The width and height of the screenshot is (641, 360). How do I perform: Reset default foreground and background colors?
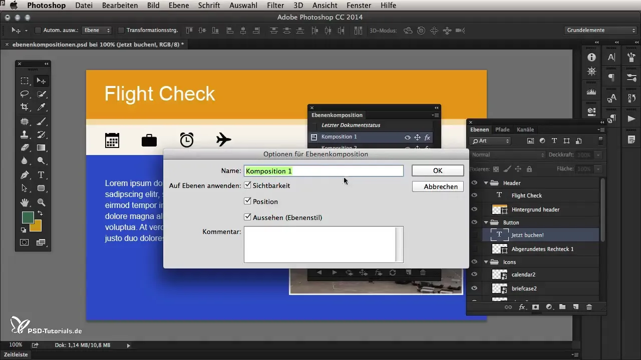[x=24, y=230]
